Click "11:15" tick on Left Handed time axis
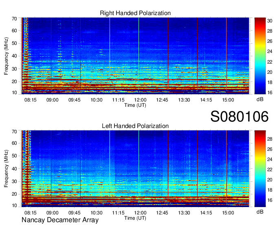 pyautogui.click(x=119, y=213)
